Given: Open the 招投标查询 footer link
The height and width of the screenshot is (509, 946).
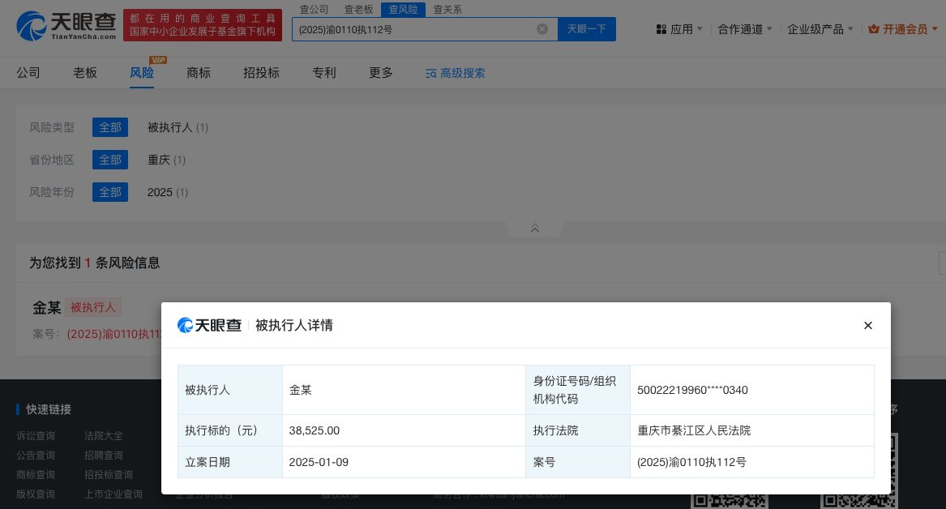Looking at the screenshot, I should click(109, 475).
